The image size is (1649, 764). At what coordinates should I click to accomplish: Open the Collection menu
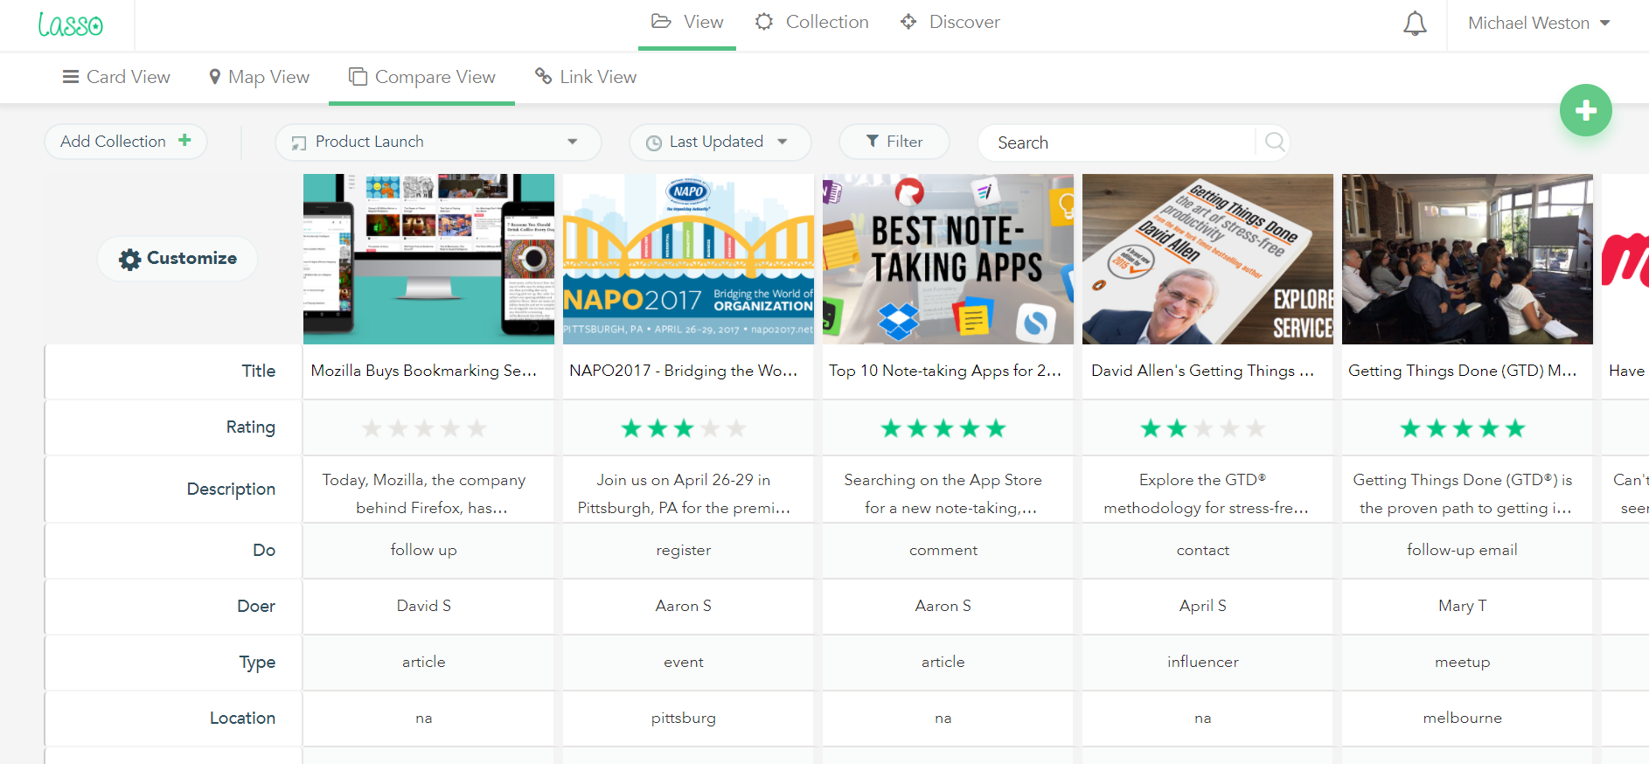click(x=812, y=22)
